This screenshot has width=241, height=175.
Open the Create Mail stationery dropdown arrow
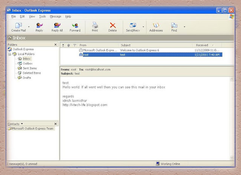29,27
